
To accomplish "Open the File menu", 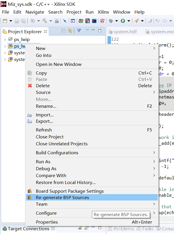I will pyautogui.click(x=6, y=12).
